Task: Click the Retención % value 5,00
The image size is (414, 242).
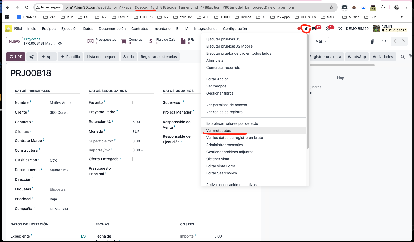Action: coord(136,122)
